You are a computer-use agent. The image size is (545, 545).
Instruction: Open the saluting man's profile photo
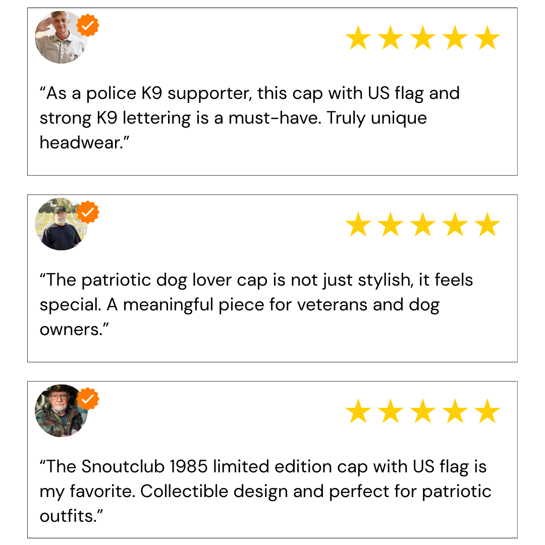tap(61, 37)
